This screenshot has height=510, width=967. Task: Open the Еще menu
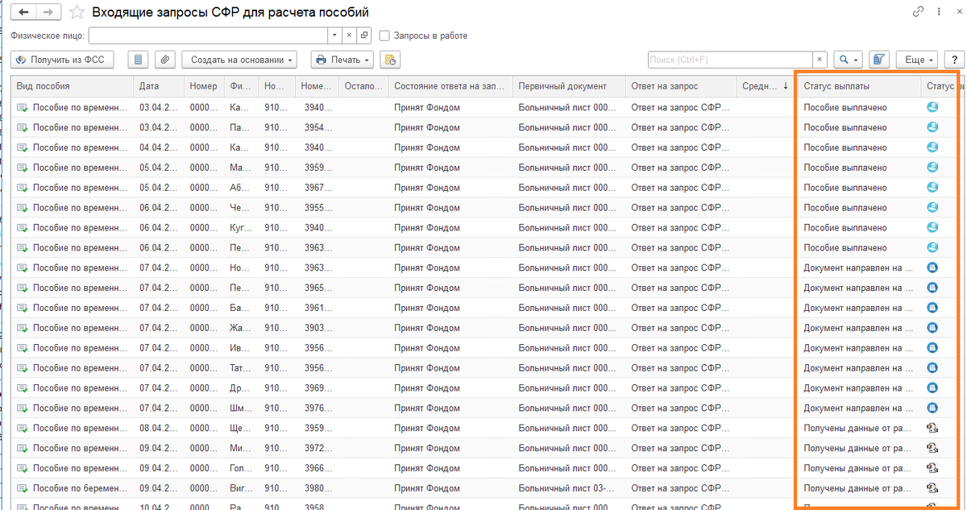(919, 60)
